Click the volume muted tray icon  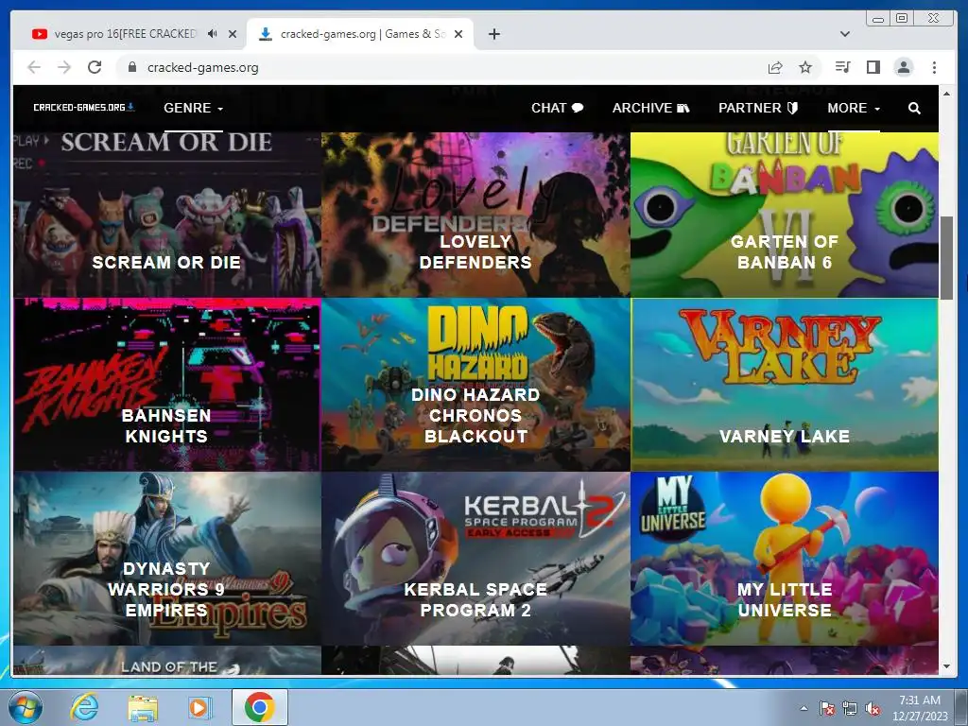tap(873, 708)
